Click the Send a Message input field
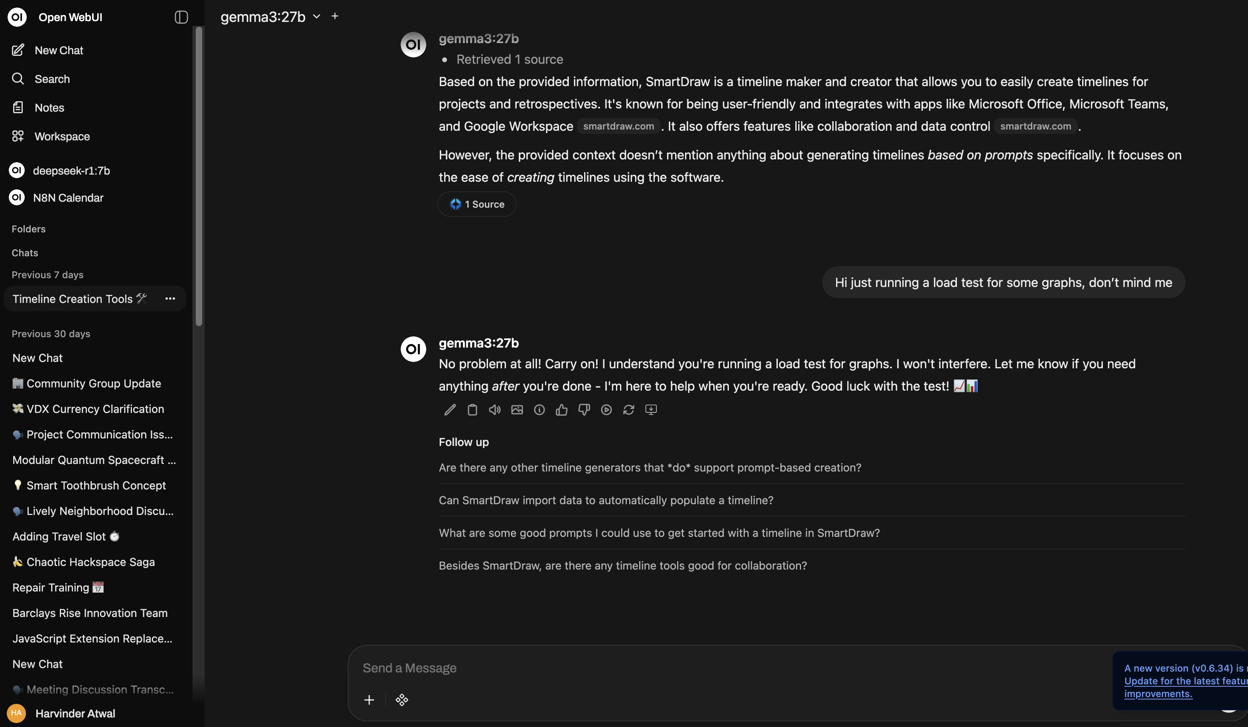1248x727 pixels. click(693, 668)
